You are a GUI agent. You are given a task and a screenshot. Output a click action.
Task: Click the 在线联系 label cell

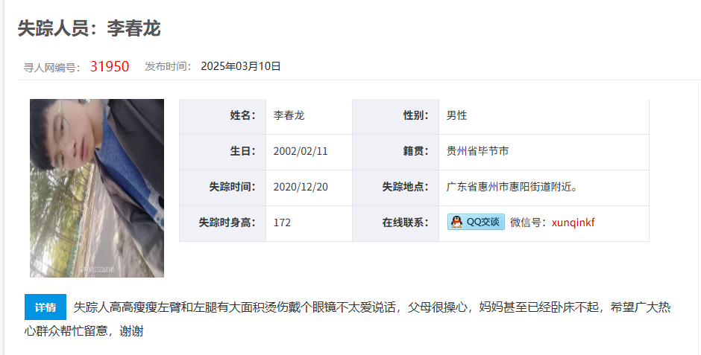[x=395, y=223]
